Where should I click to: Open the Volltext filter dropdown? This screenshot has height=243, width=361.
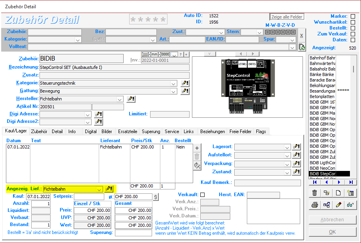coord(292,47)
